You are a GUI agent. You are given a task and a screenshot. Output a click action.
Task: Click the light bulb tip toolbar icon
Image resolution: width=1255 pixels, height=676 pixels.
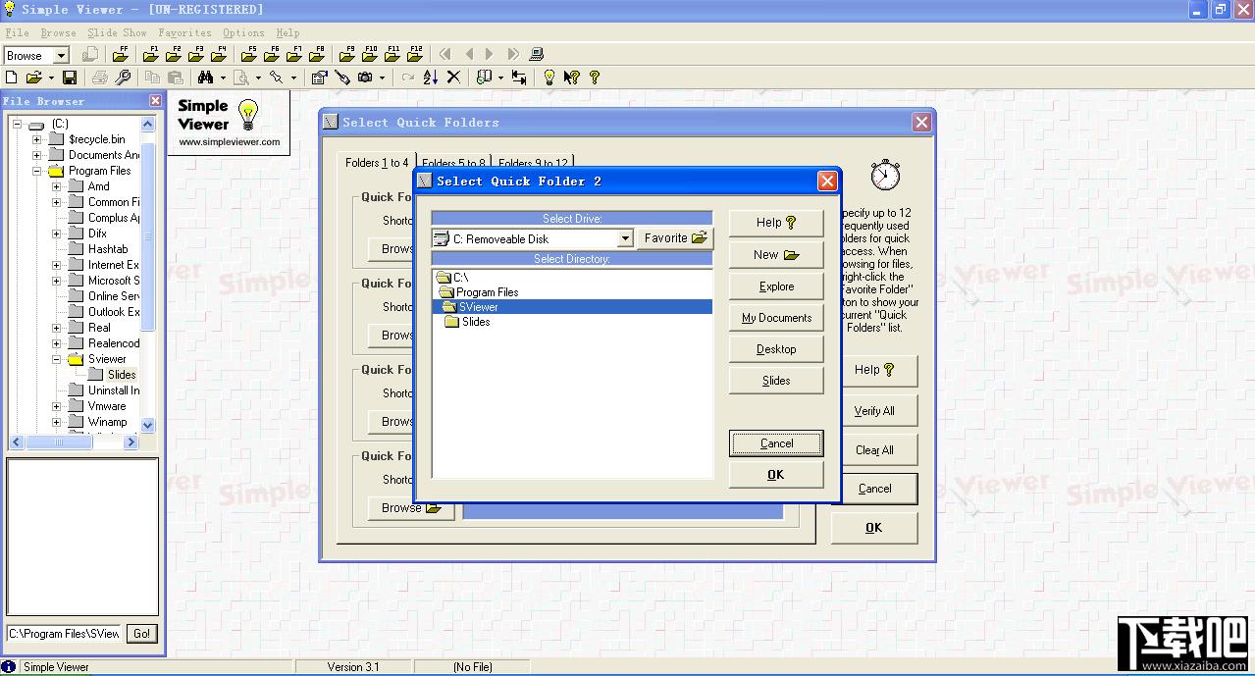click(x=549, y=78)
